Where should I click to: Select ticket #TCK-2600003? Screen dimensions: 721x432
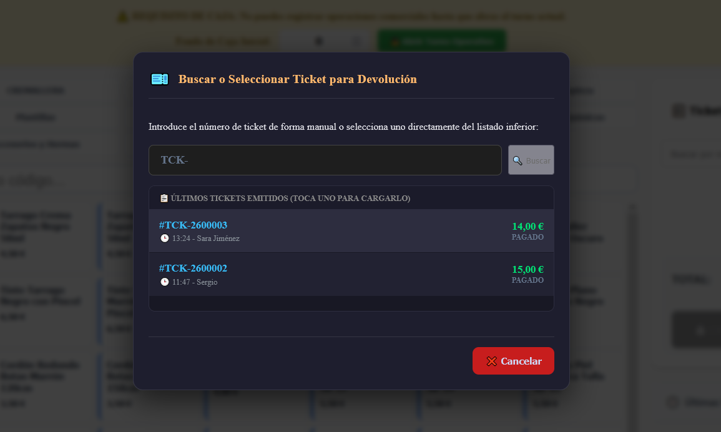pos(193,225)
